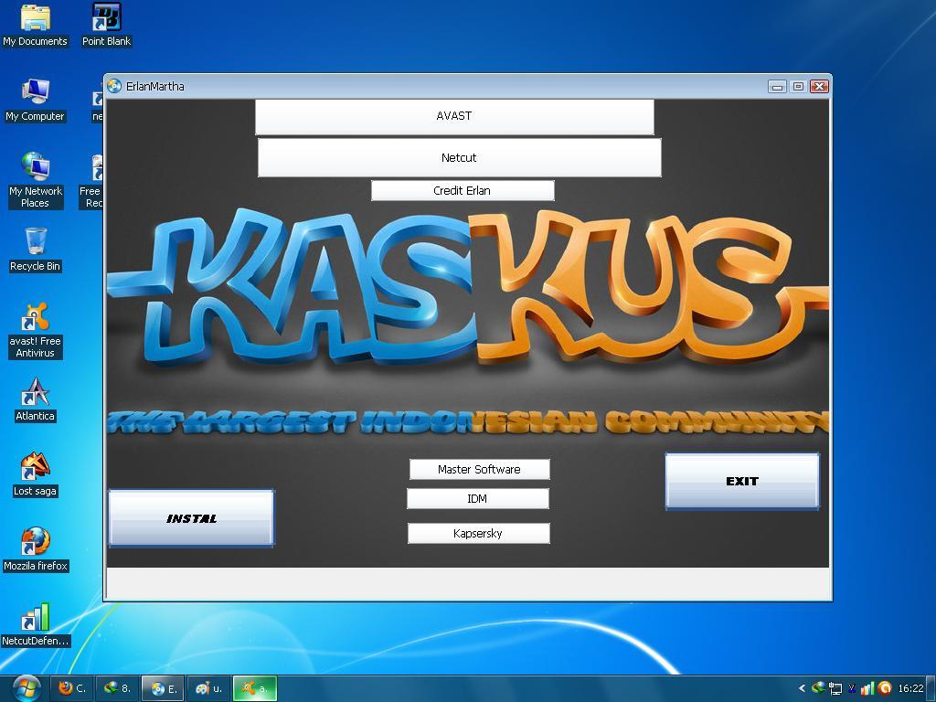Screen dimensions: 936x702
Task: Choose the IDM button
Action: pos(477,498)
